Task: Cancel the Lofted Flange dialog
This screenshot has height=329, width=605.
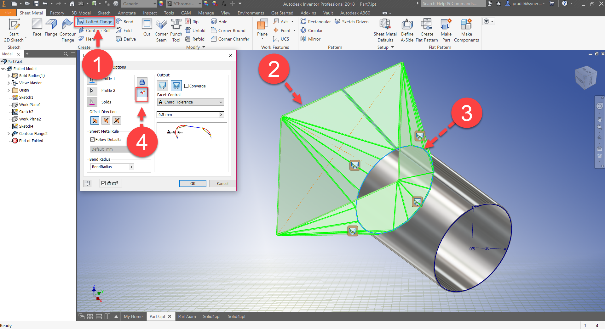Action: (222, 183)
